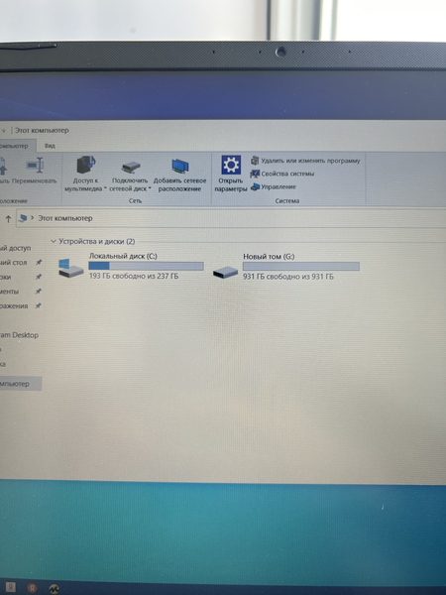Click the usage bar of Локальный диск (C:)

[146, 266]
